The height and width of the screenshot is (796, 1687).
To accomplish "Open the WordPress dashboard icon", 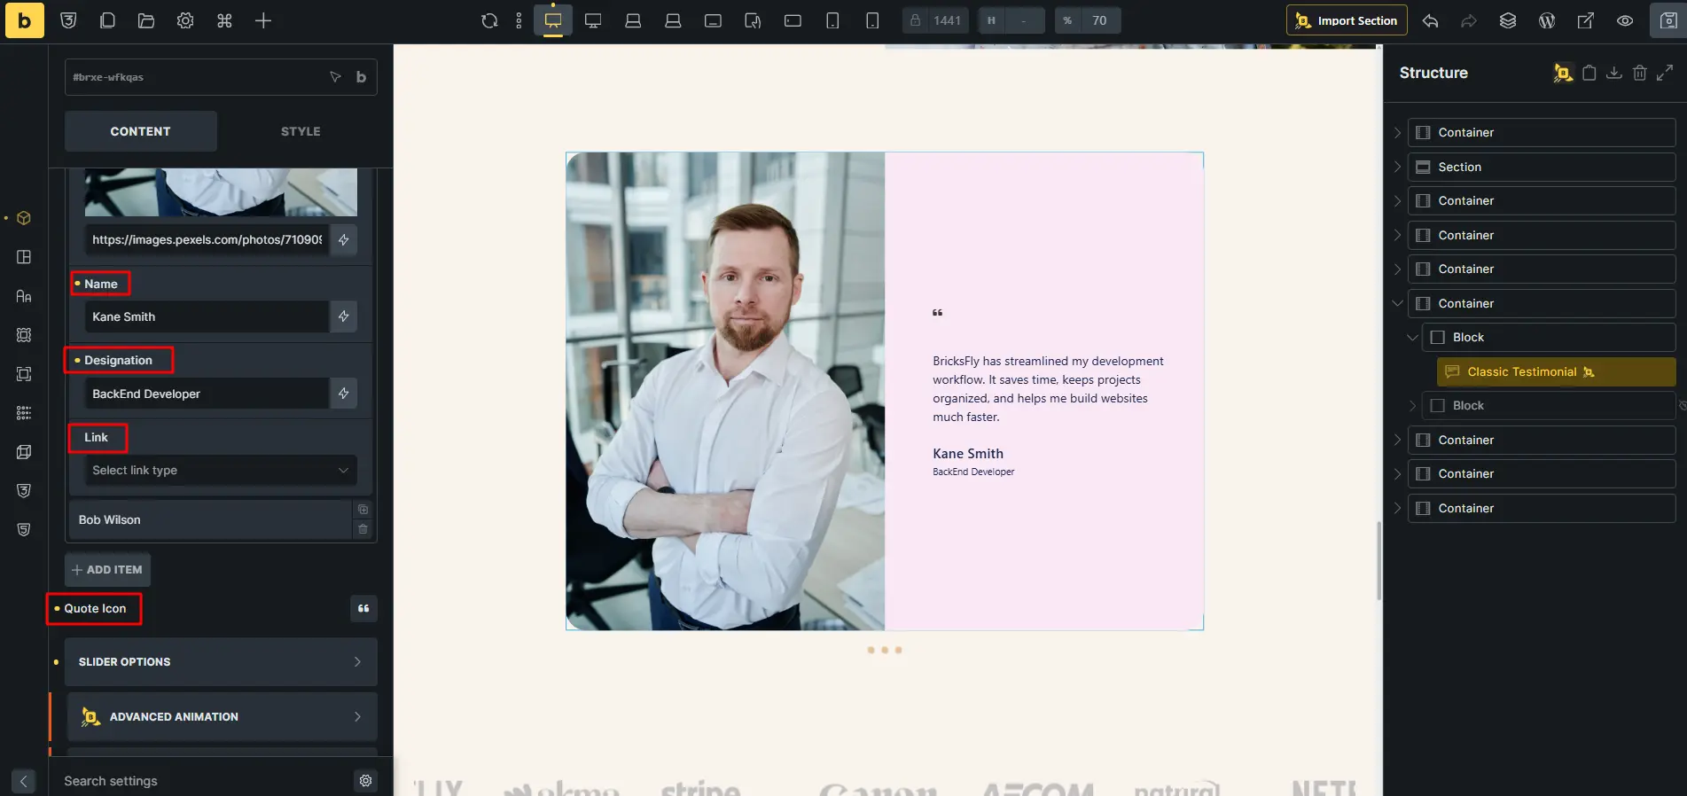I will 1547,20.
